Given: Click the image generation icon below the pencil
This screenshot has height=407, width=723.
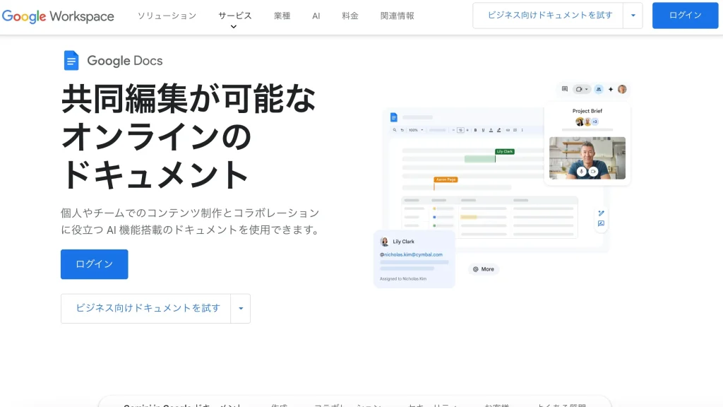Looking at the screenshot, I should (x=601, y=223).
